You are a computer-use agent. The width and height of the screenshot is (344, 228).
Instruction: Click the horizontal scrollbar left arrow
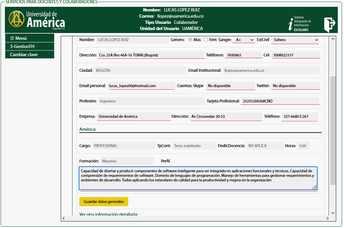[x=64, y=218]
